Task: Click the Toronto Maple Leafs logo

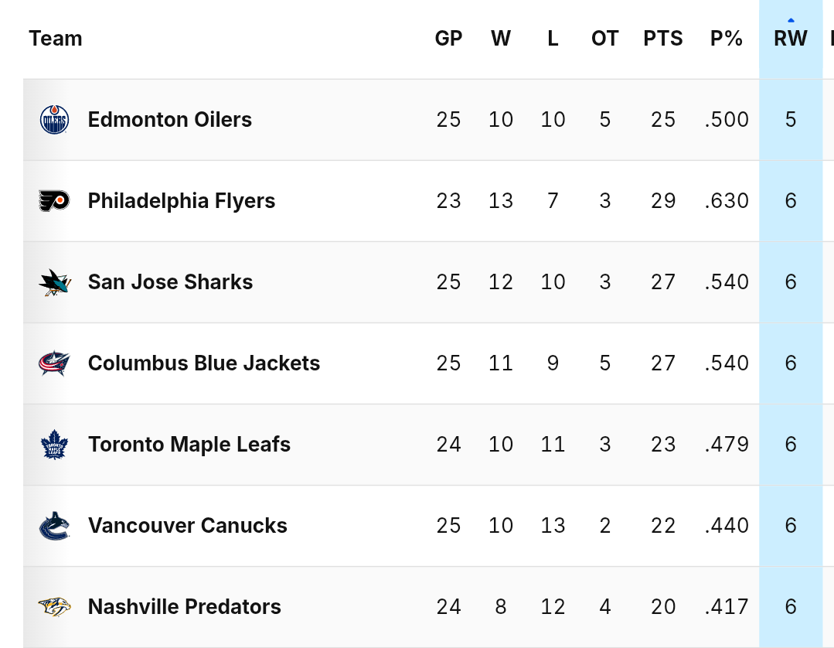Action: click(54, 445)
